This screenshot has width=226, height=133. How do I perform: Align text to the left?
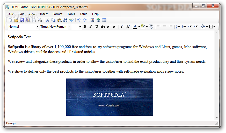click(x=158, y=27)
